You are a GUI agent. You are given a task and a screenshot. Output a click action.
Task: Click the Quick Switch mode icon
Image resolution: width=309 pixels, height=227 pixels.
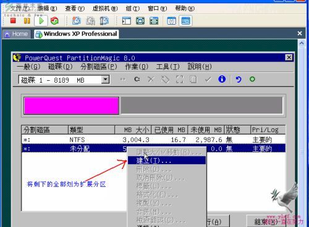click(154, 21)
